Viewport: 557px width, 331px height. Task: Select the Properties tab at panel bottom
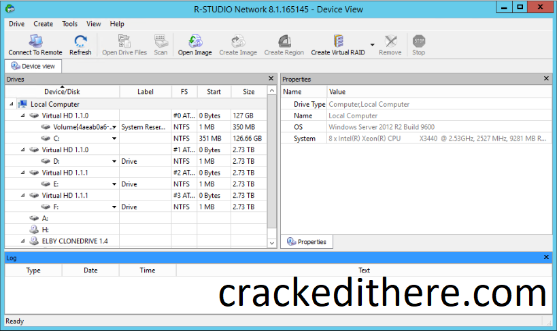pyautogui.click(x=307, y=241)
